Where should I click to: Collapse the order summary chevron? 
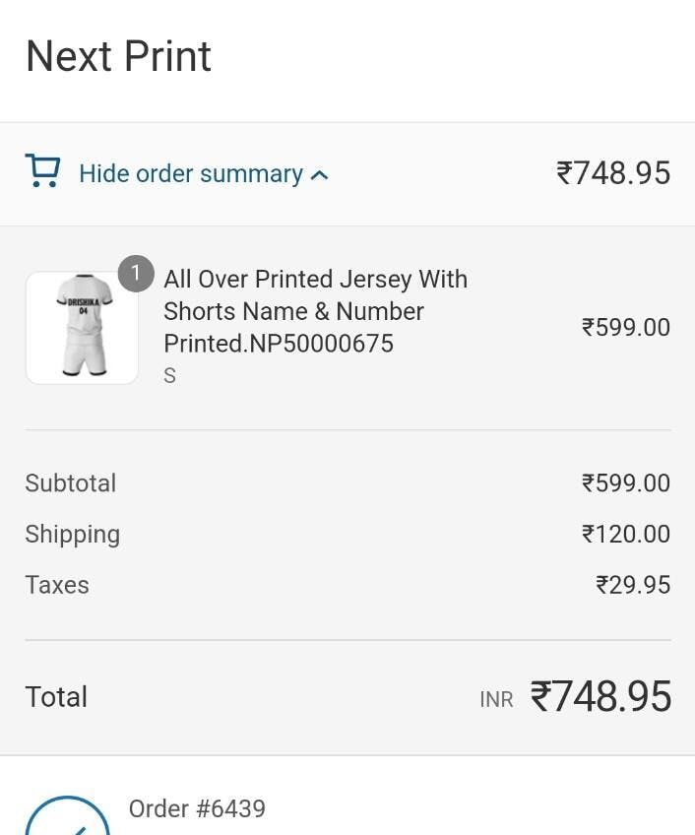click(x=319, y=175)
